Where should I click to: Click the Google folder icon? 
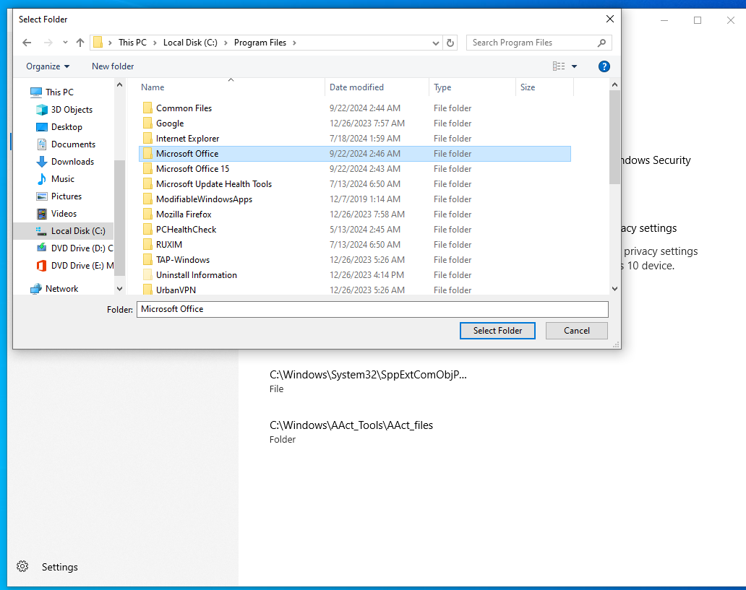coord(147,123)
